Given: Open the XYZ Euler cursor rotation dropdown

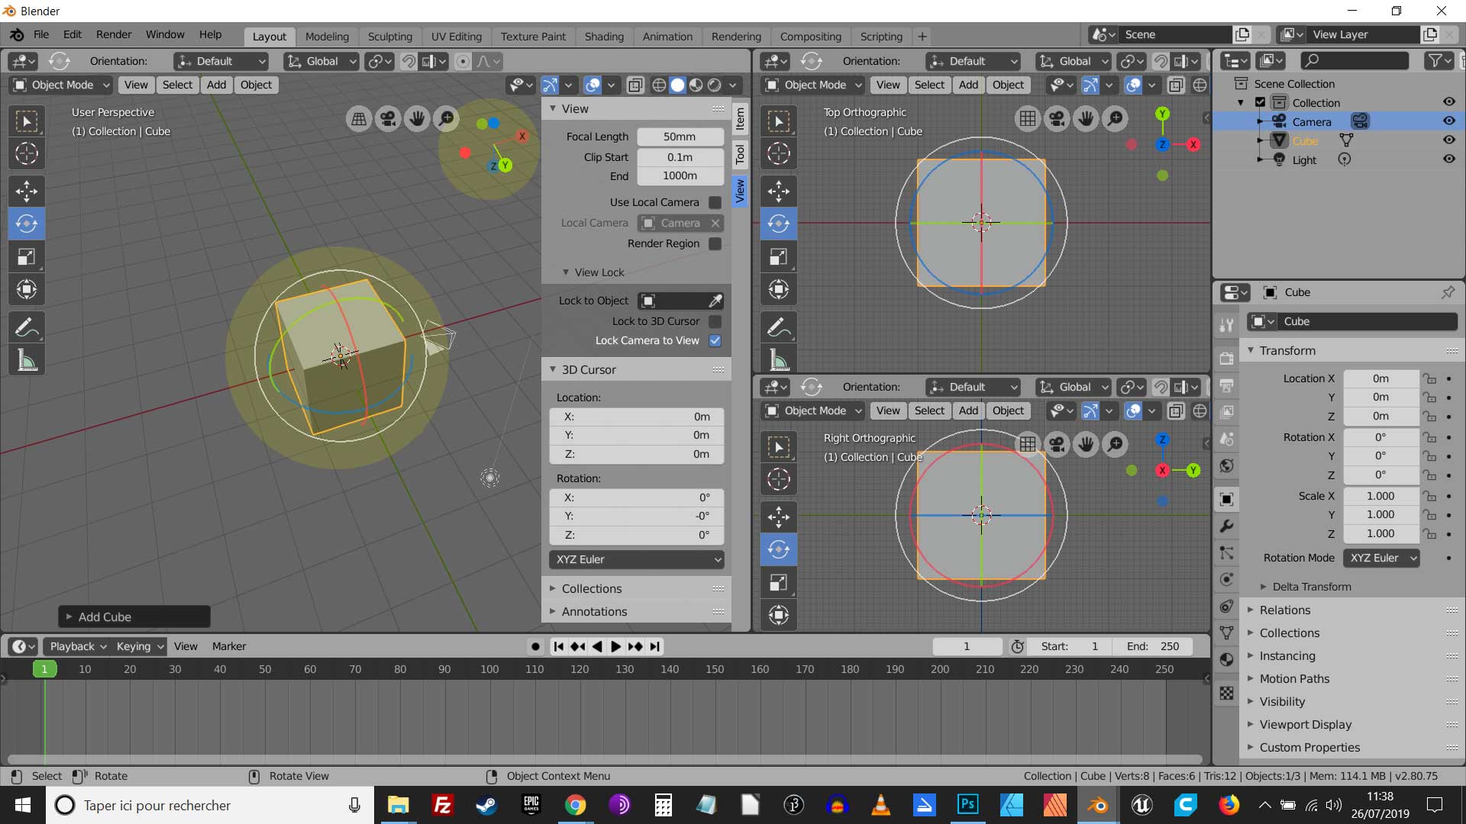Looking at the screenshot, I should pos(636,559).
